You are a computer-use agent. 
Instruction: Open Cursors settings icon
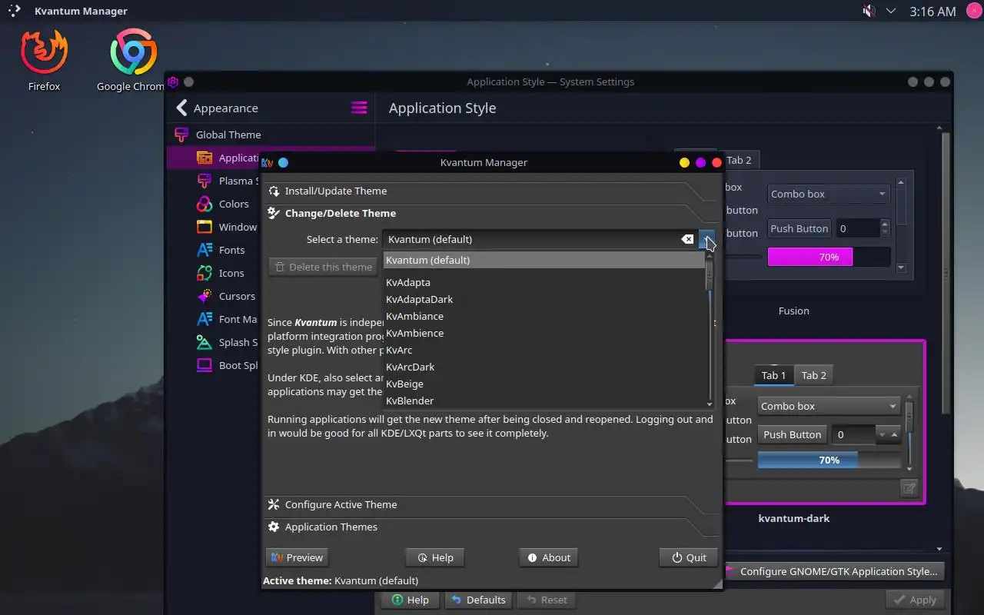click(x=204, y=296)
